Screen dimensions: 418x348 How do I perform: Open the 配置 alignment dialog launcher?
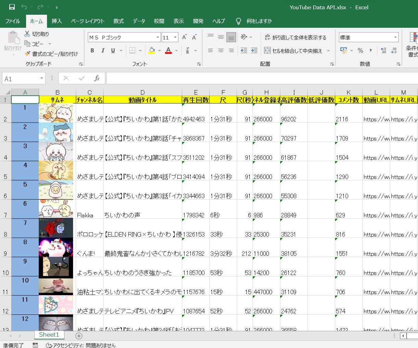coord(332,64)
